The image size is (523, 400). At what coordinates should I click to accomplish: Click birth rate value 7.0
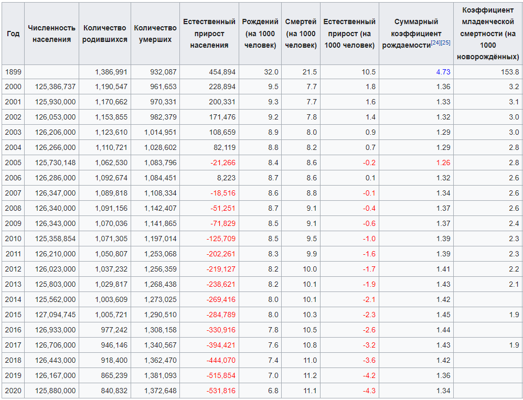(273, 376)
